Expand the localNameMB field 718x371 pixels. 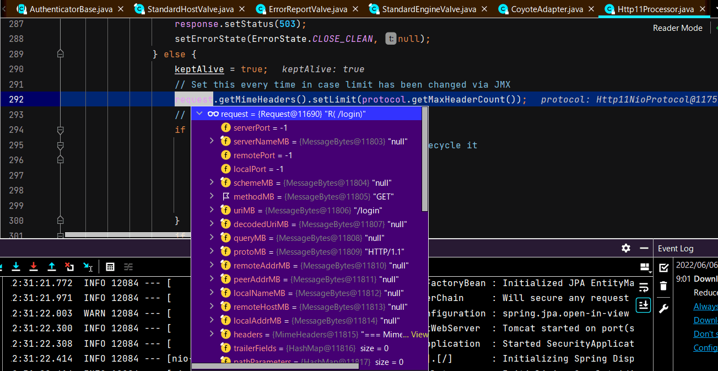click(212, 293)
